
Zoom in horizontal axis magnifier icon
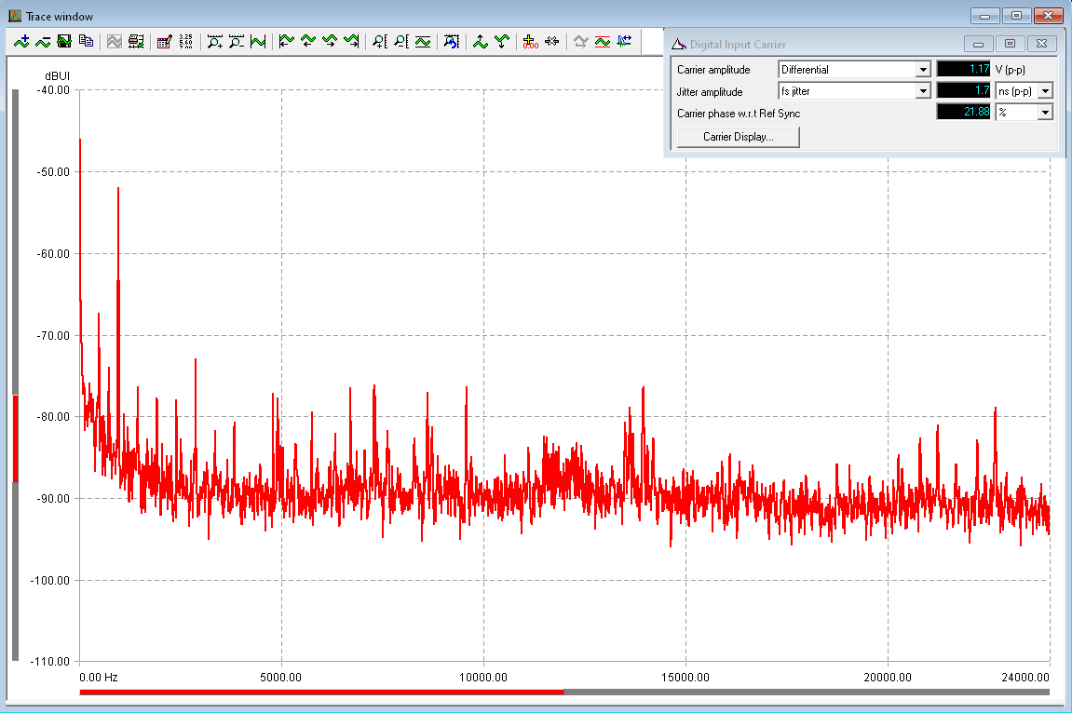pyautogui.click(x=215, y=41)
